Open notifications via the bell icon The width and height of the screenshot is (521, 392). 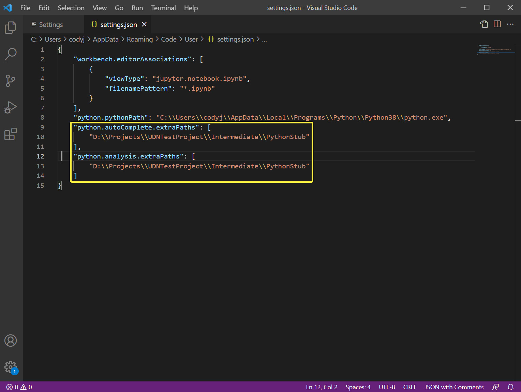click(x=510, y=387)
